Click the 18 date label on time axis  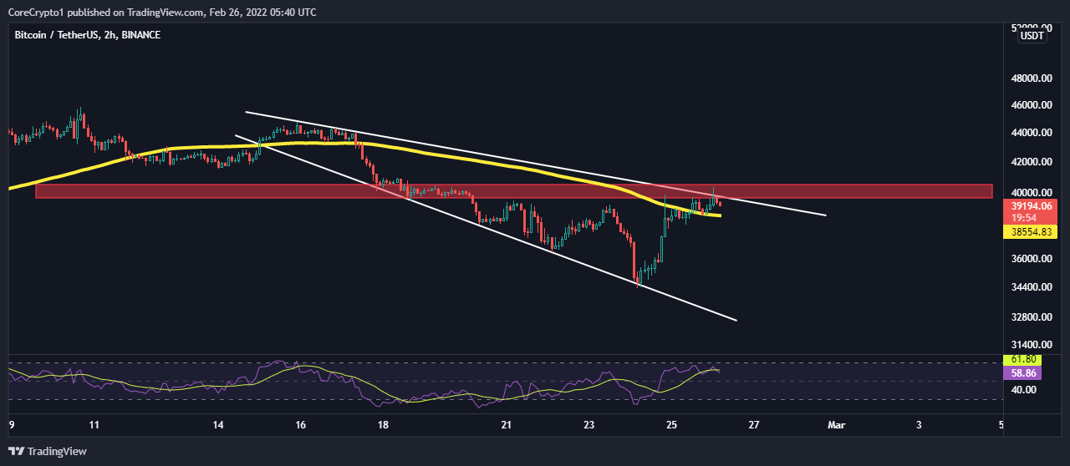tap(383, 425)
